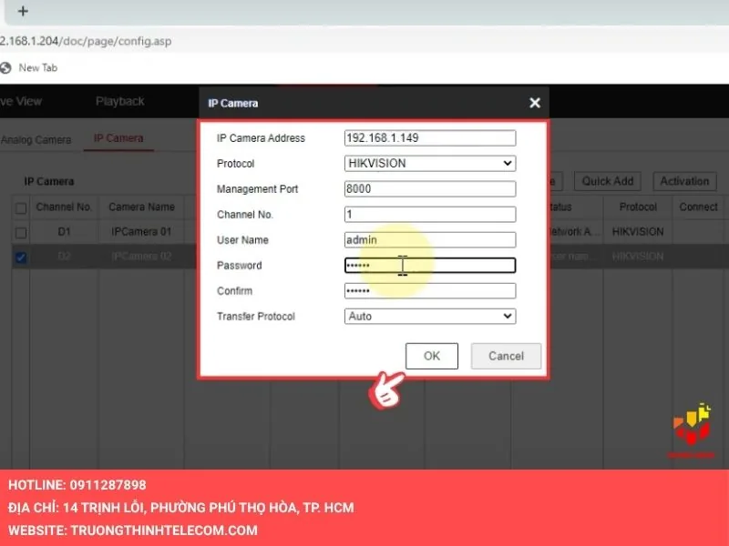Open the Playback menu
Viewport: 729px width, 546px height.
[x=120, y=101]
